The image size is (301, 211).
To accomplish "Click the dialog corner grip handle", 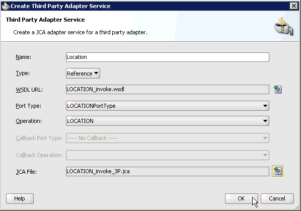I will [297, 207].
